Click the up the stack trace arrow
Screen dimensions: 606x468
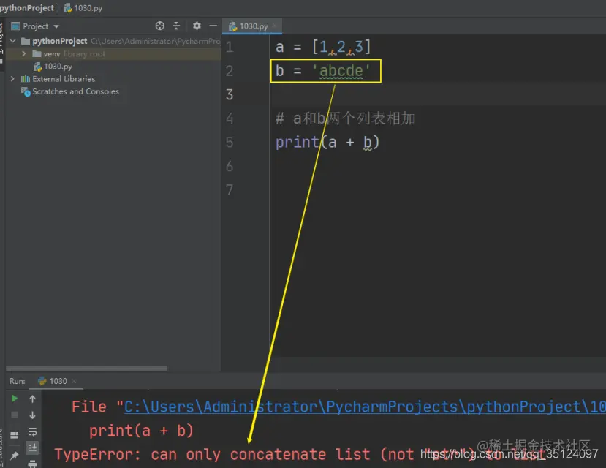[x=32, y=399]
